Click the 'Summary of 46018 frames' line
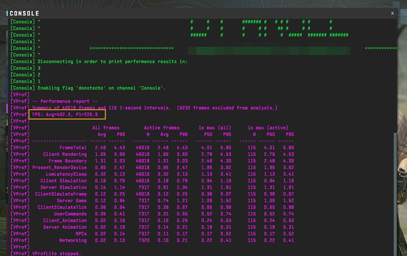The image size is (407, 256). tap(155, 108)
